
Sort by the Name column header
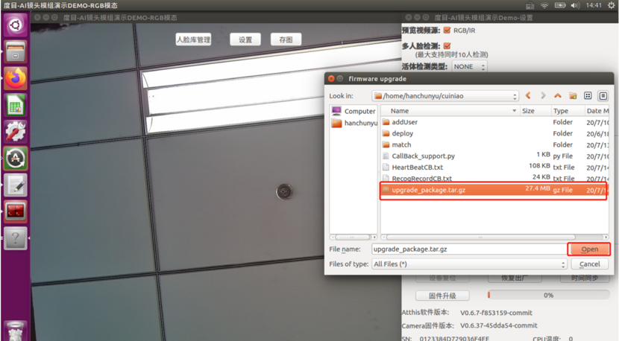tap(450, 111)
